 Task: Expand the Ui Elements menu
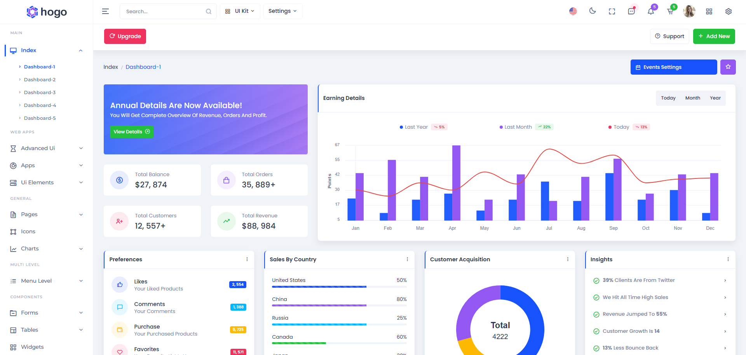click(x=47, y=182)
